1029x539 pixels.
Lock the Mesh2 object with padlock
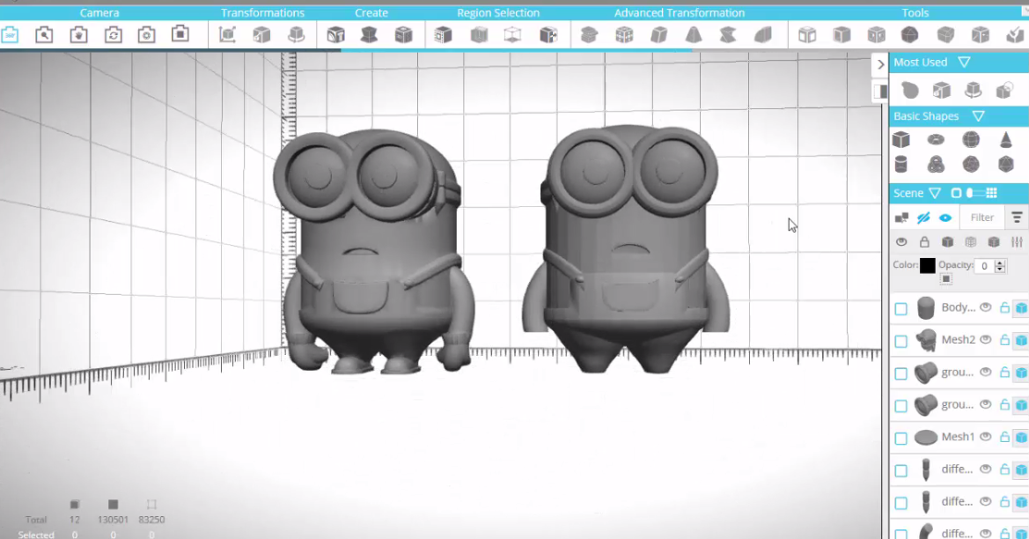pyautogui.click(x=1004, y=339)
